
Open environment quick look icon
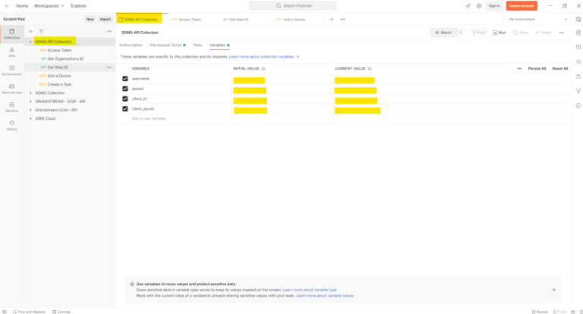tap(578, 19)
